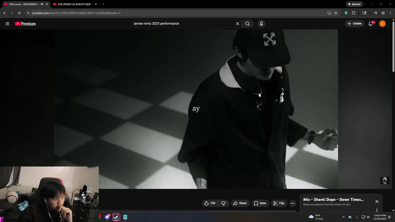This screenshot has height=222, width=395.
Task: Launch Gemini from the title bar
Action: pyautogui.click(x=354, y=4)
